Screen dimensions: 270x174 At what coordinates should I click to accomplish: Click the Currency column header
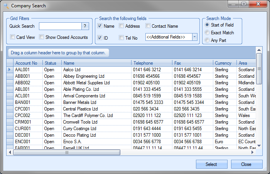(x=224, y=63)
